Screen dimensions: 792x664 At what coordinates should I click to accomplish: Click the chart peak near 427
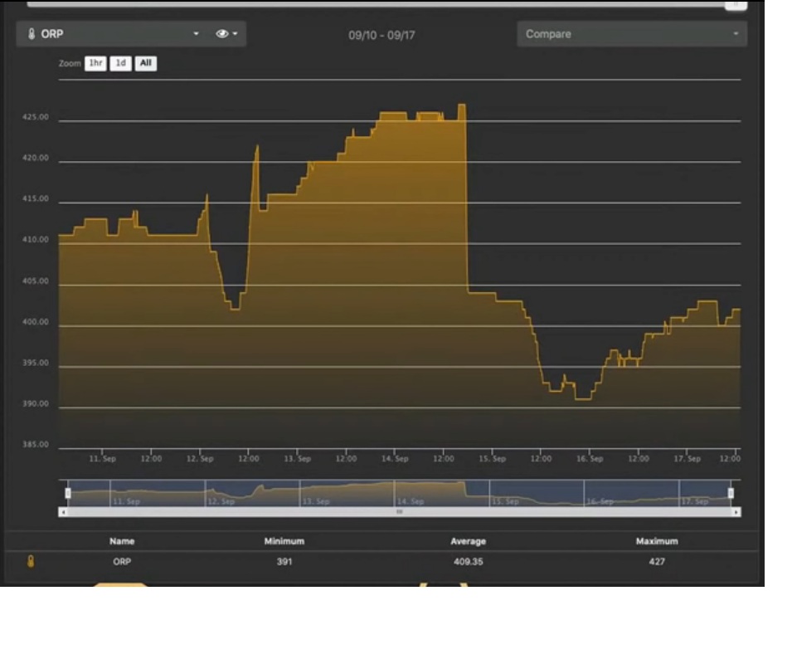tap(462, 105)
